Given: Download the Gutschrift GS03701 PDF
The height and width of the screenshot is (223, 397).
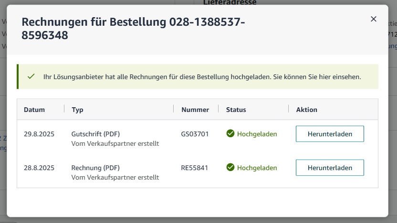Looking at the screenshot, I should pos(330,134).
